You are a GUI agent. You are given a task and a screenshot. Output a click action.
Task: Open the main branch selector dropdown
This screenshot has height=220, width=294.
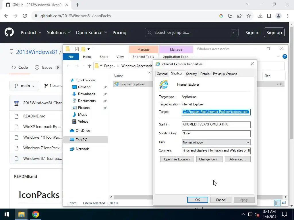click(x=24, y=86)
